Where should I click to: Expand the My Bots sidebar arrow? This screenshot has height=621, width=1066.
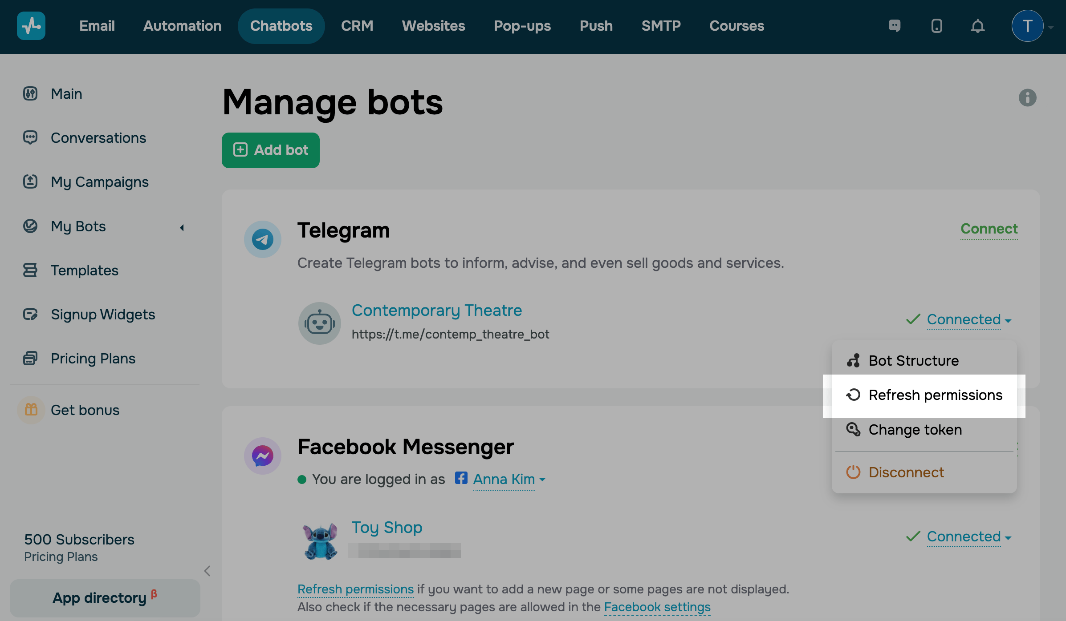pyautogui.click(x=182, y=228)
